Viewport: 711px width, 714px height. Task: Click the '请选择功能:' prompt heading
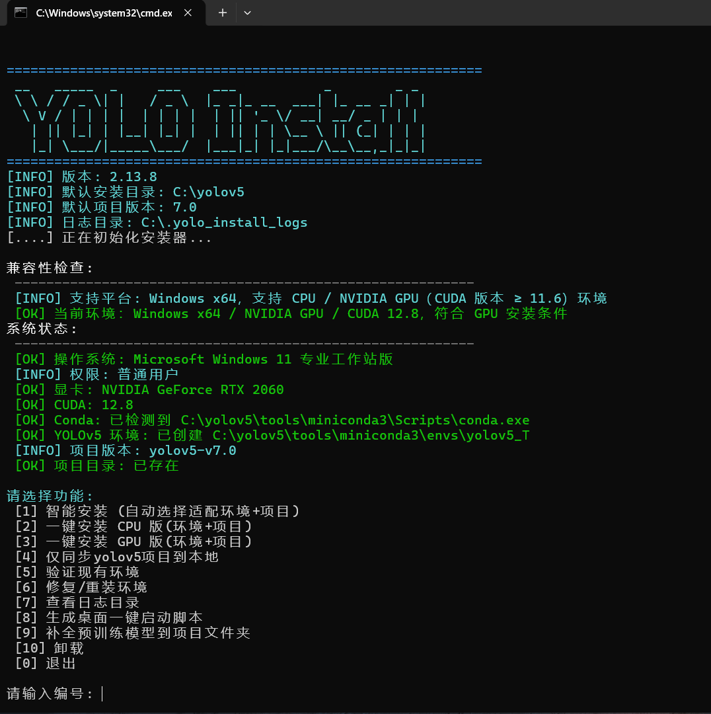click(50, 496)
